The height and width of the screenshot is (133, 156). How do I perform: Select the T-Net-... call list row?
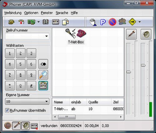coord(88,109)
